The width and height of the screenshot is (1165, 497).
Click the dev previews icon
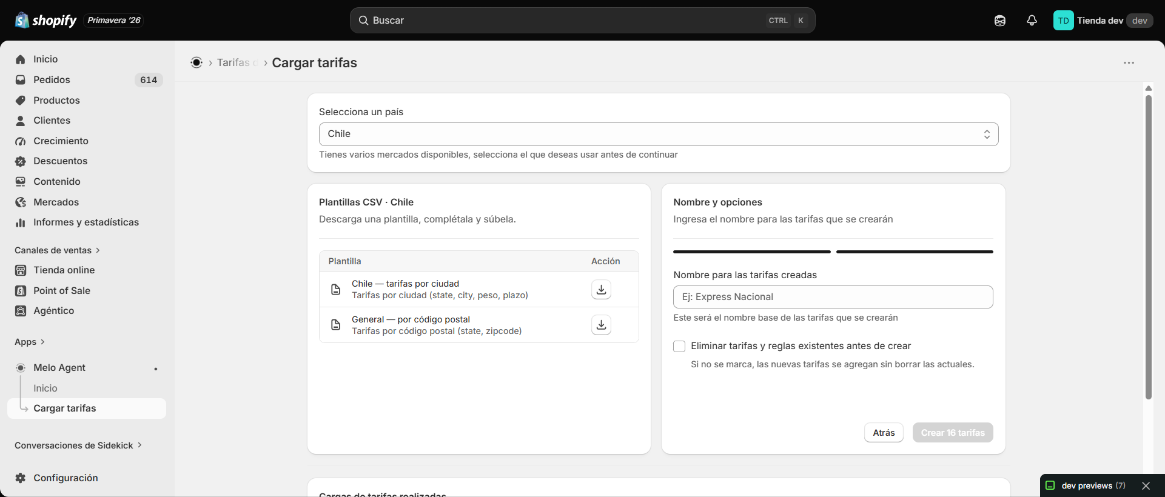coord(1050,485)
